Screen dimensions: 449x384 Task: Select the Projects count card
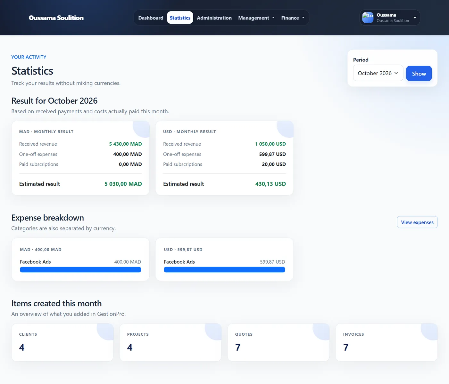(170, 342)
